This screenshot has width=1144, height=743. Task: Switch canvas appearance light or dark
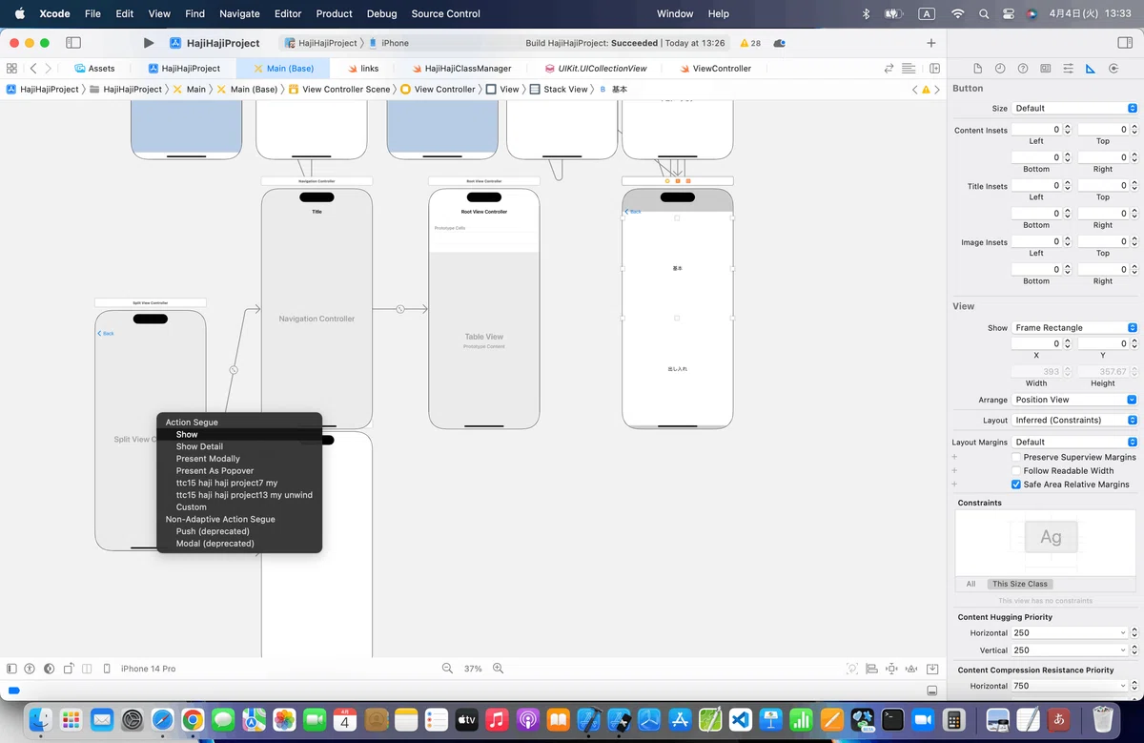(x=48, y=669)
